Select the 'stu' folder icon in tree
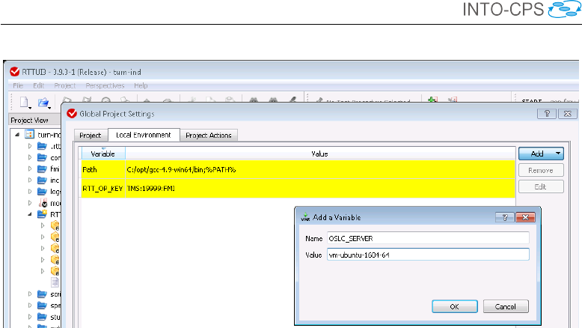This screenshot has width=582, height=328. click(43, 317)
